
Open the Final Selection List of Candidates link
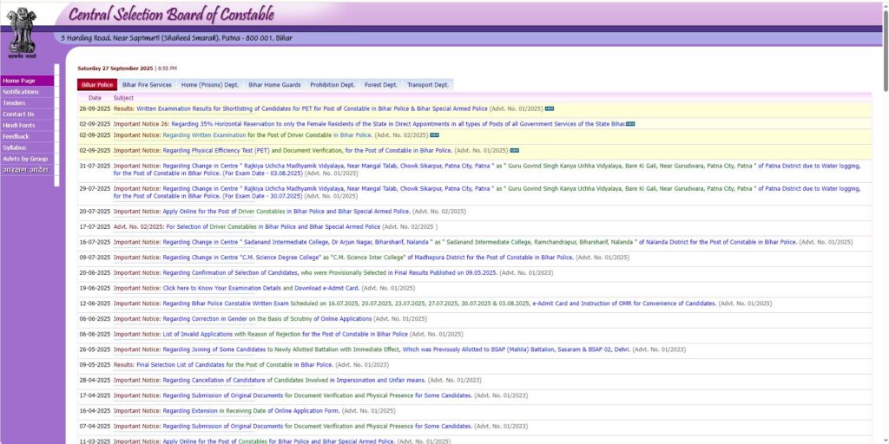(x=234, y=365)
